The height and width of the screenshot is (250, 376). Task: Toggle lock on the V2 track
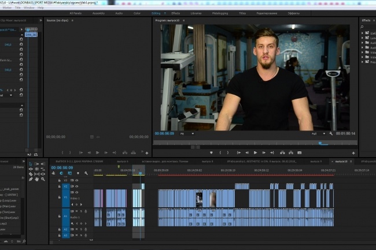click(59, 186)
